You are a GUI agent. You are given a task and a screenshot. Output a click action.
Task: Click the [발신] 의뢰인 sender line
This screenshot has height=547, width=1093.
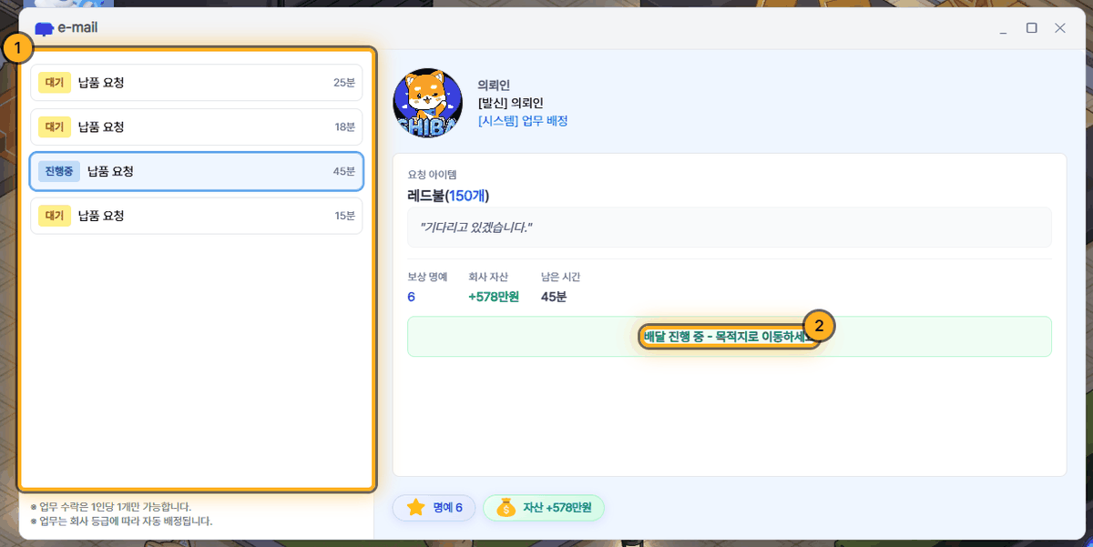click(510, 103)
